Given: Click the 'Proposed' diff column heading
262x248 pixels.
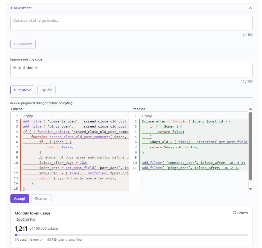Looking at the screenshot, I should point(138,109).
